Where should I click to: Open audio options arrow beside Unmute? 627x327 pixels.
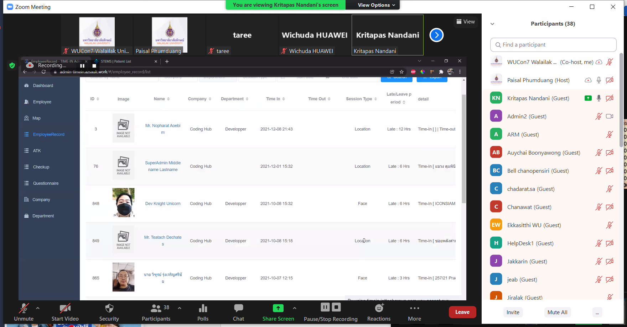(38, 308)
